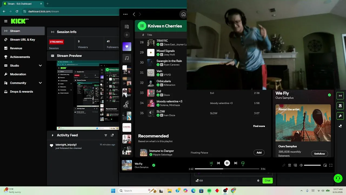
Task: Click the broadcast icon in right rail
Action: (x=340, y=95)
